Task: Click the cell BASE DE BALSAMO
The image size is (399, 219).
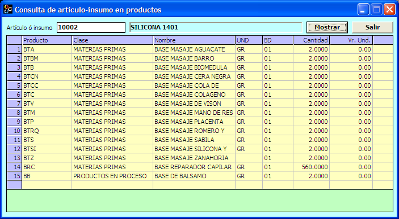Action: coord(194,176)
